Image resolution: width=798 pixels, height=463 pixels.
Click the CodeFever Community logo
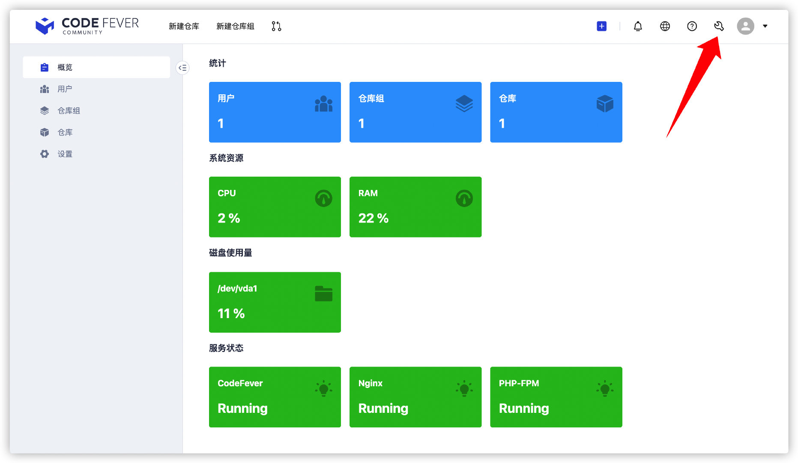(87, 26)
